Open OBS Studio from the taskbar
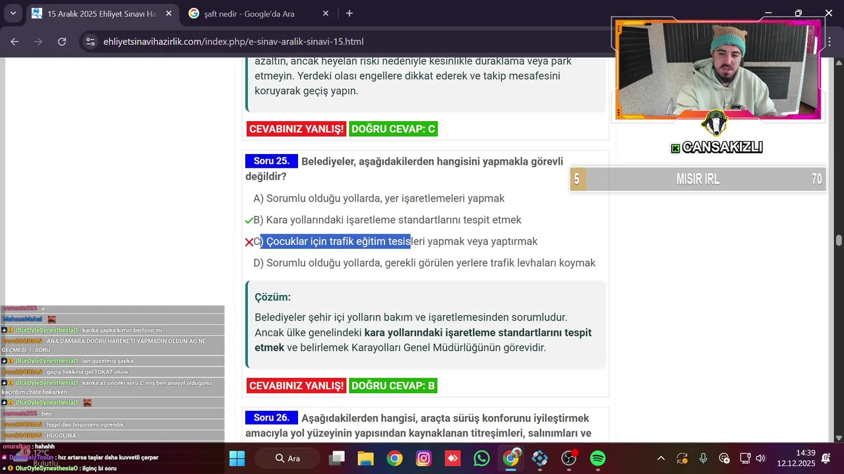This screenshot has width=844, height=474. click(x=569, y=458)
